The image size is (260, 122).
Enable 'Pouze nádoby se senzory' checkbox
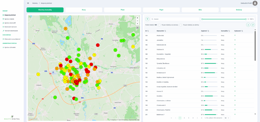pos(159,25)
